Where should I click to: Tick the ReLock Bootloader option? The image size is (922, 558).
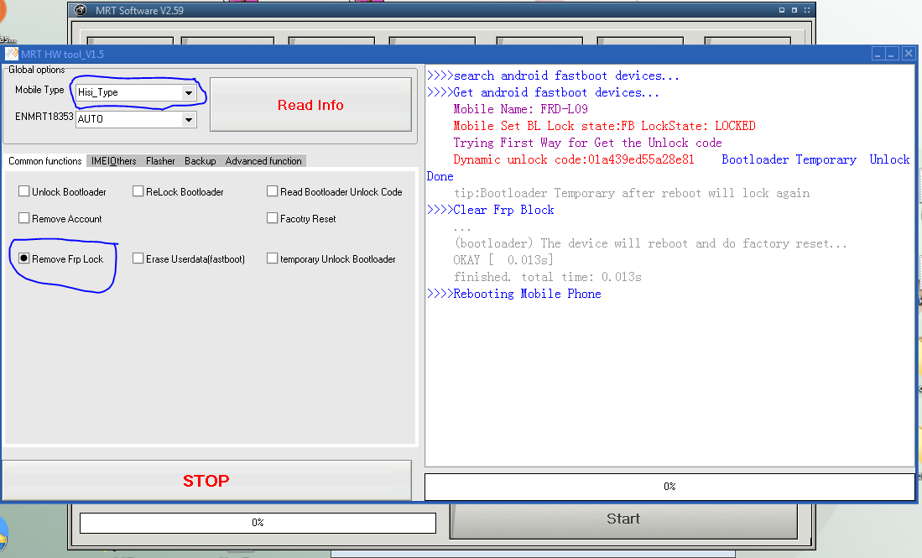(x=138, y=191)
